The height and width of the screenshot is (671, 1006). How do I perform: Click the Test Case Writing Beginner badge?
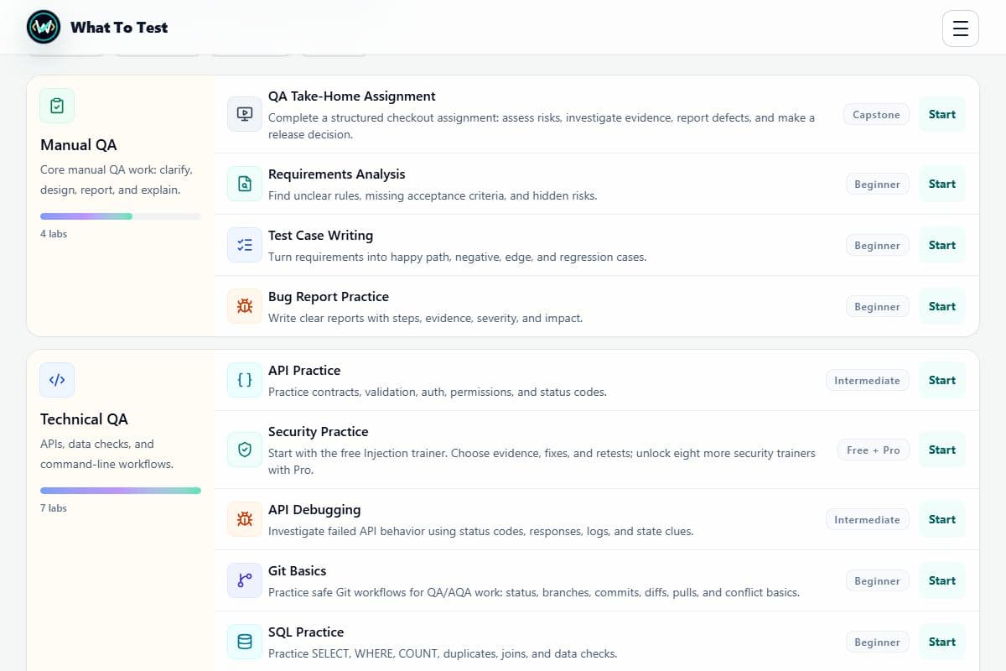[x=877, y=246]
